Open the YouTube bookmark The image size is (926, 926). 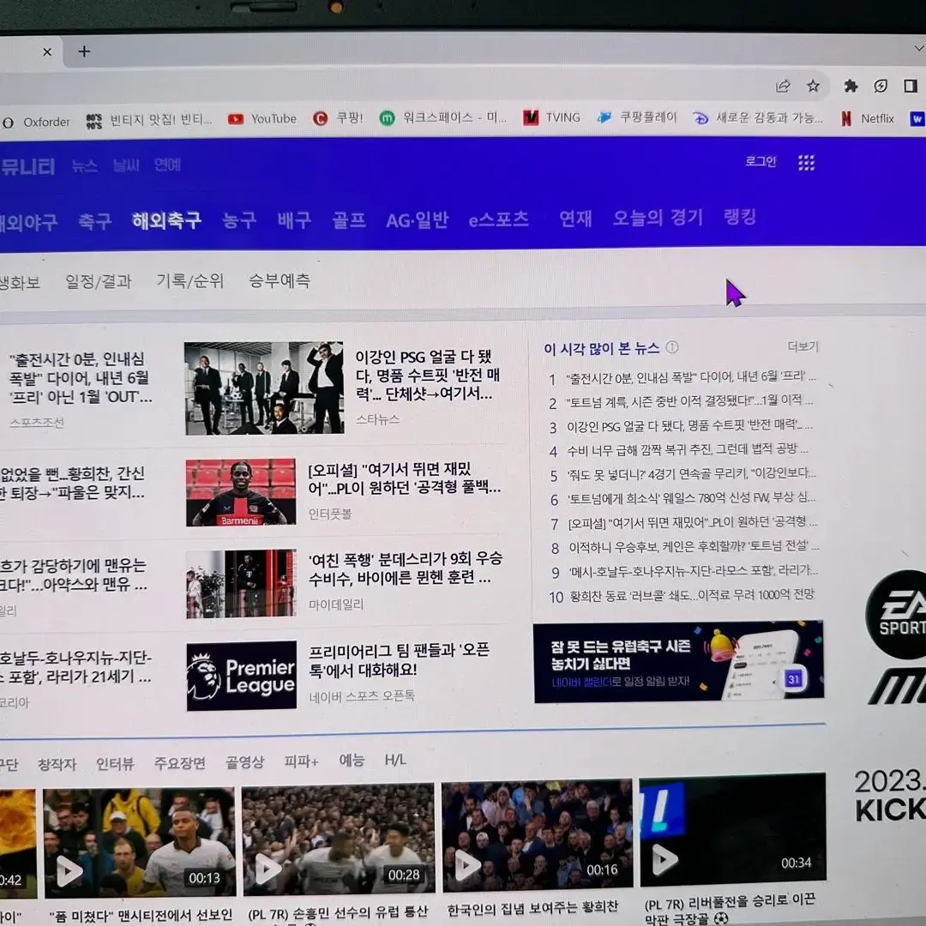point(262,118)
